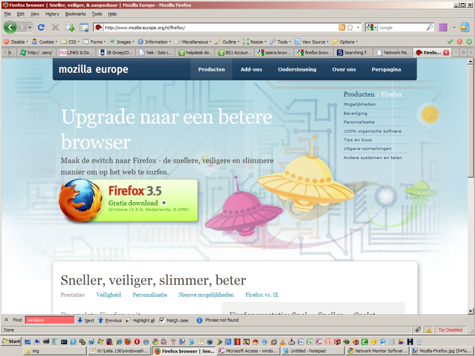
Task: Switch to the 'Nek - Solo L...' tab
Action: (x=156, y=53)
